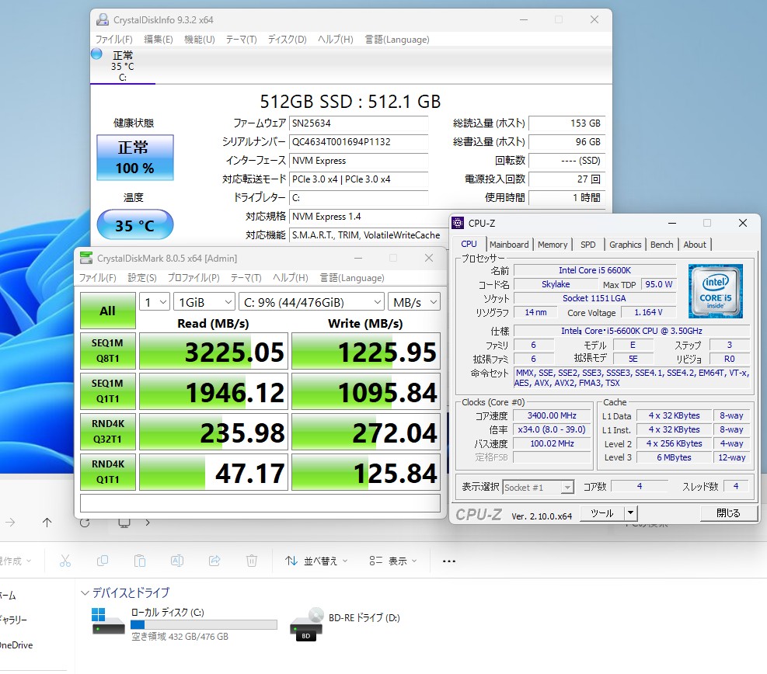Click the ツール button in CPU-Z

click(602, 512)
